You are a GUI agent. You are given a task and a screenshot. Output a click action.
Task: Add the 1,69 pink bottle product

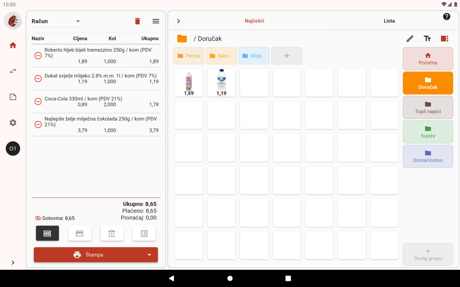pyautogui.click(x=189, y=83)
